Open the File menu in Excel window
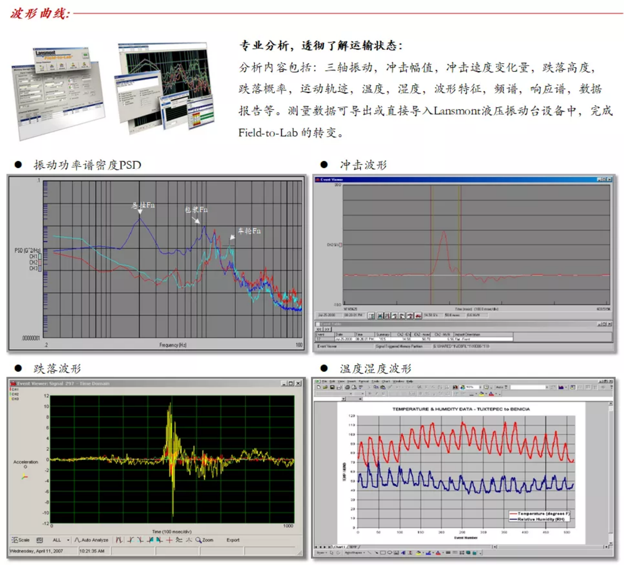 (x=324, y=381)
